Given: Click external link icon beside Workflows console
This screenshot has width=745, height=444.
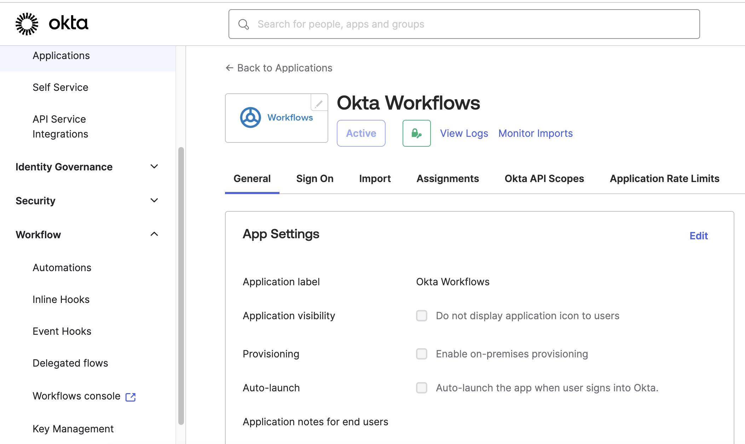Looking at the screenshot, I should pos(131,397).
